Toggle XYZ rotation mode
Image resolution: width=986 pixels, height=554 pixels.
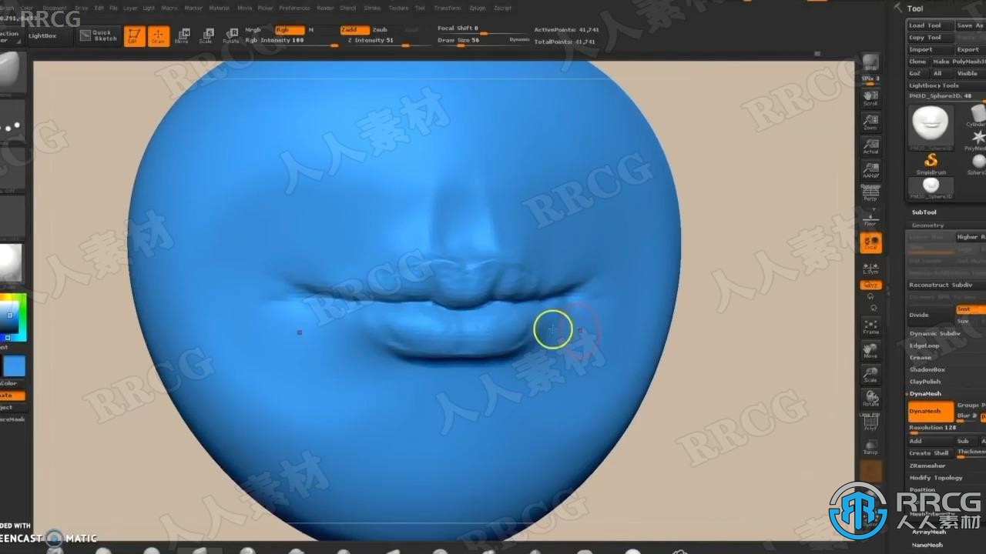(870, 285)
